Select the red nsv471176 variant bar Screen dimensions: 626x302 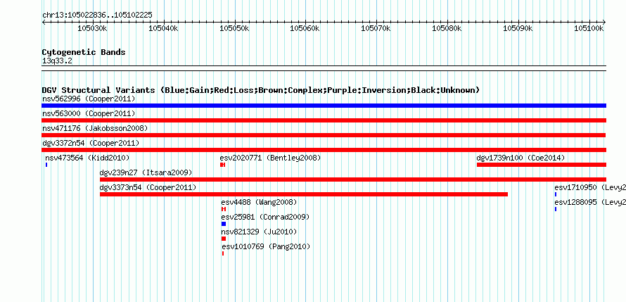(324, 135)
